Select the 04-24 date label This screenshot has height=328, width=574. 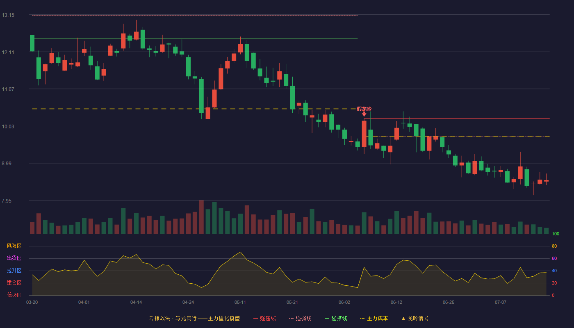pos(188,302)
